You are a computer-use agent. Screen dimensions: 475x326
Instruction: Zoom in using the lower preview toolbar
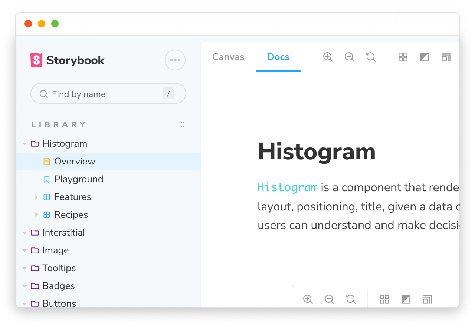pos(308,299)
